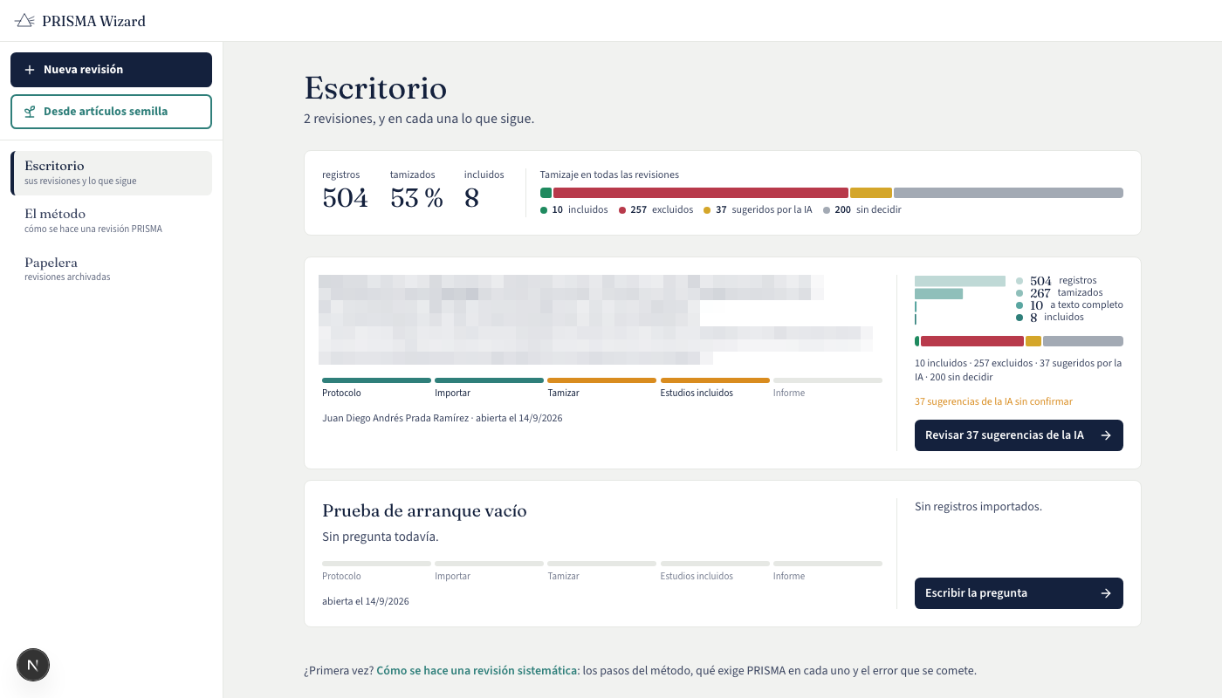Click the arrow icon on Escribir la pregunta
The width and height of the screenshot is (1222, 698).
(x=1106, y=593)
